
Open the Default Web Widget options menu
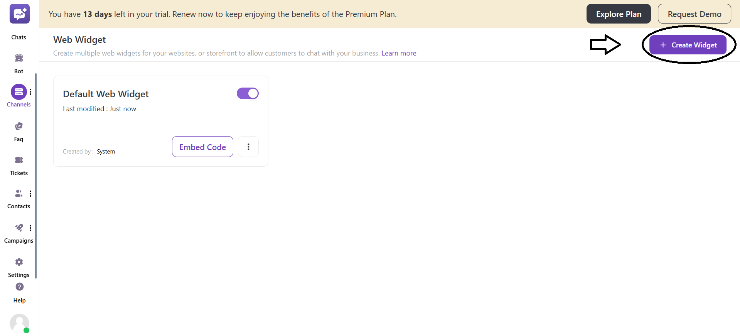click(248, 147)
